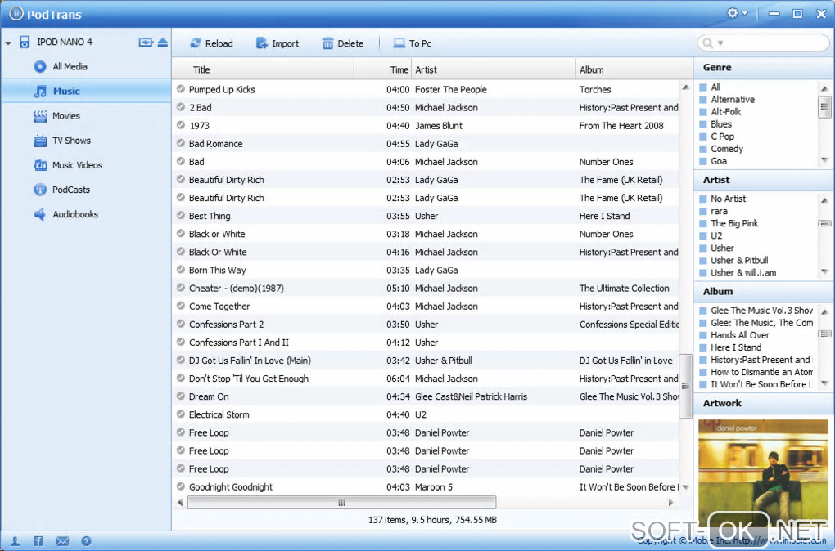Click the horizontal scrollbar thumb of song list
This screenshot has height=551, width=835.
coord(342,502)
